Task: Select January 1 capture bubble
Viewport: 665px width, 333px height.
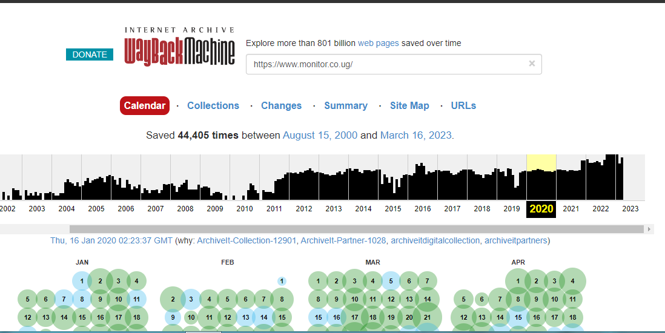Action: 82,281
